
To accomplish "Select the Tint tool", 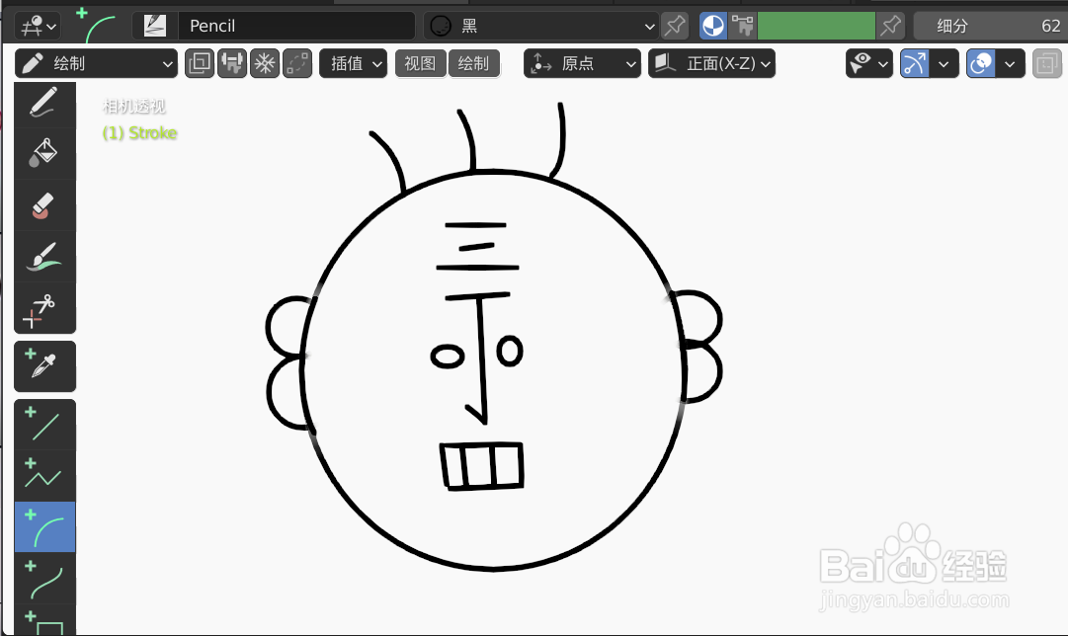I will click(x=44, y=257).
